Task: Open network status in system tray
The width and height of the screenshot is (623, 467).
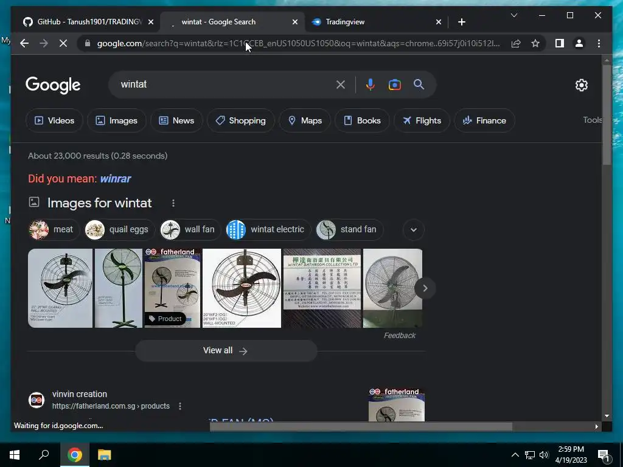Action: [530, 455]
